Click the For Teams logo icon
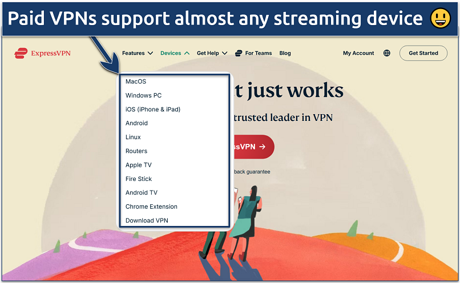This screenshot has width=460, height=283. coord(239,53)
